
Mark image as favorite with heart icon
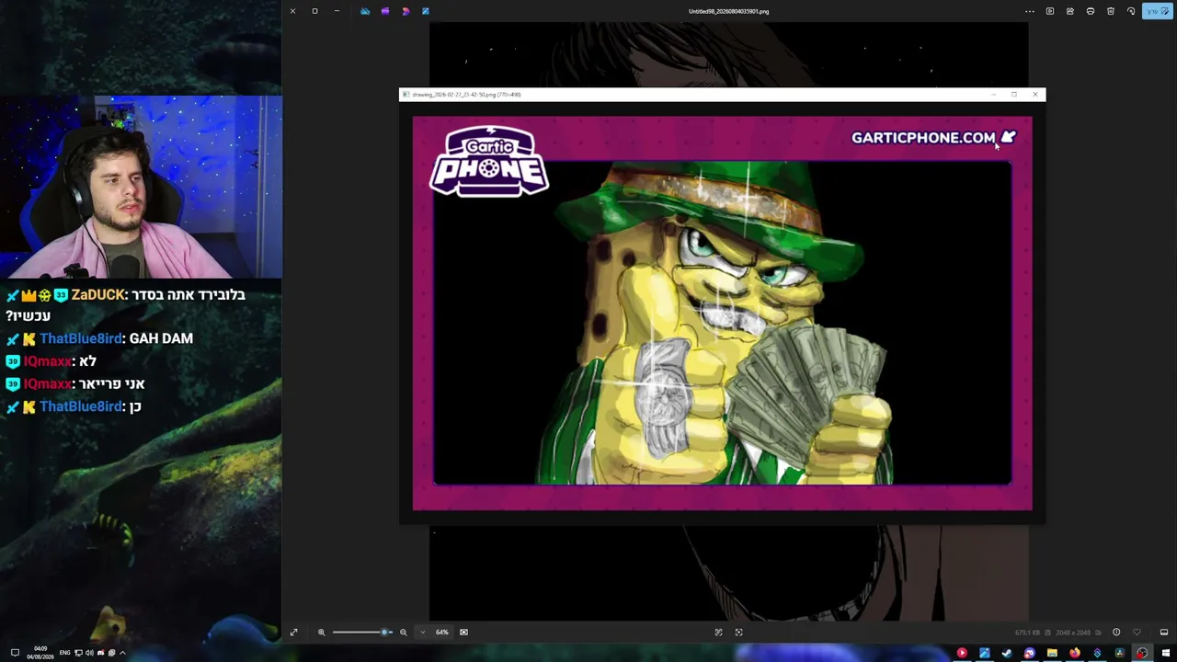tap(1137, 633)
